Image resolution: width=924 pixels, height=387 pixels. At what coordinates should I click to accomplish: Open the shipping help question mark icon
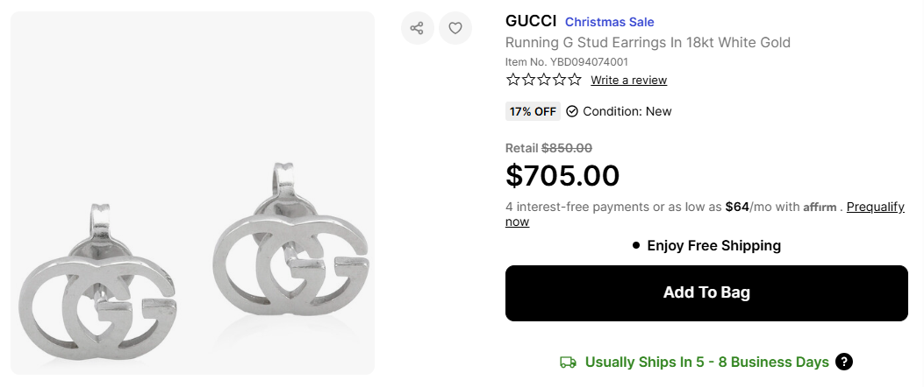click(844, 362)
